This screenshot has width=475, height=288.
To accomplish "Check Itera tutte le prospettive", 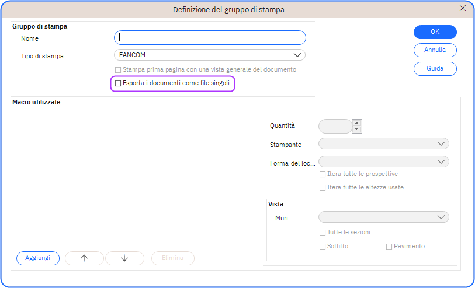I will [323, 174].
